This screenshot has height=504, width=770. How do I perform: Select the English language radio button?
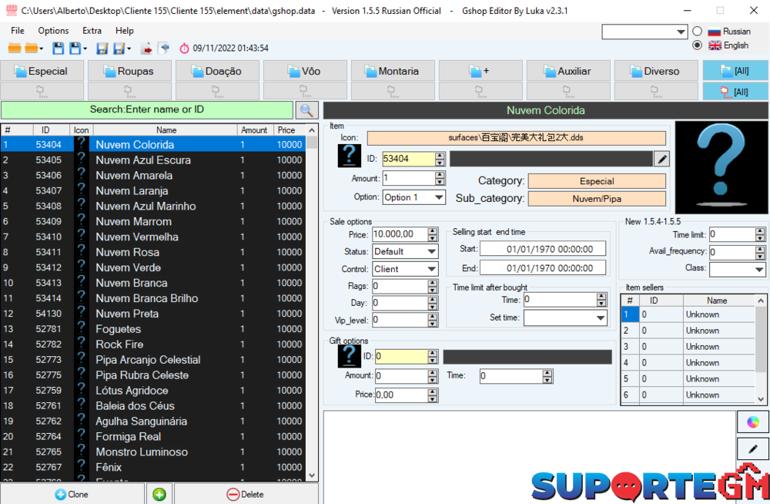698,45
